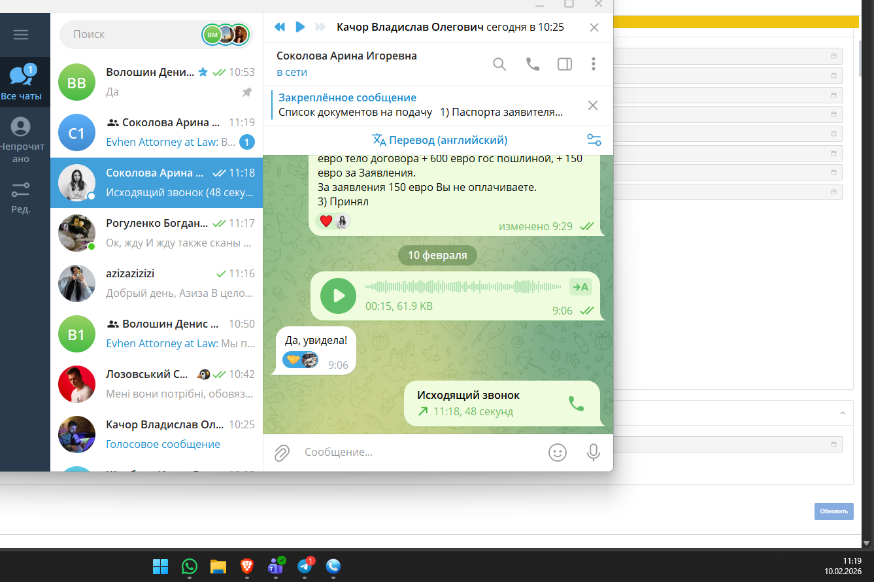The width and height of the screenshot is (874, 582).
Task: Open Microsoft Teams from the taskbar
Action: click(x=275, y=566)
